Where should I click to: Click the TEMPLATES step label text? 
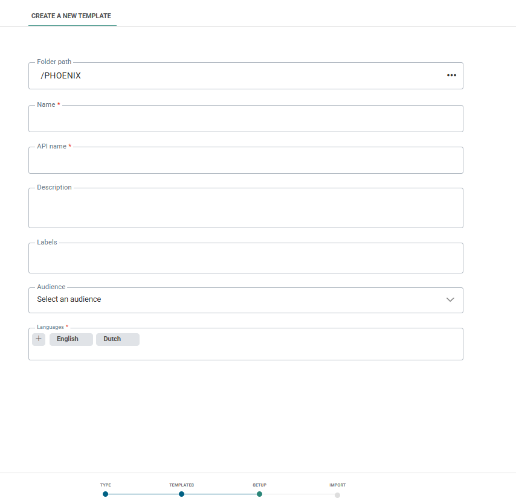[x=181, y=485]
